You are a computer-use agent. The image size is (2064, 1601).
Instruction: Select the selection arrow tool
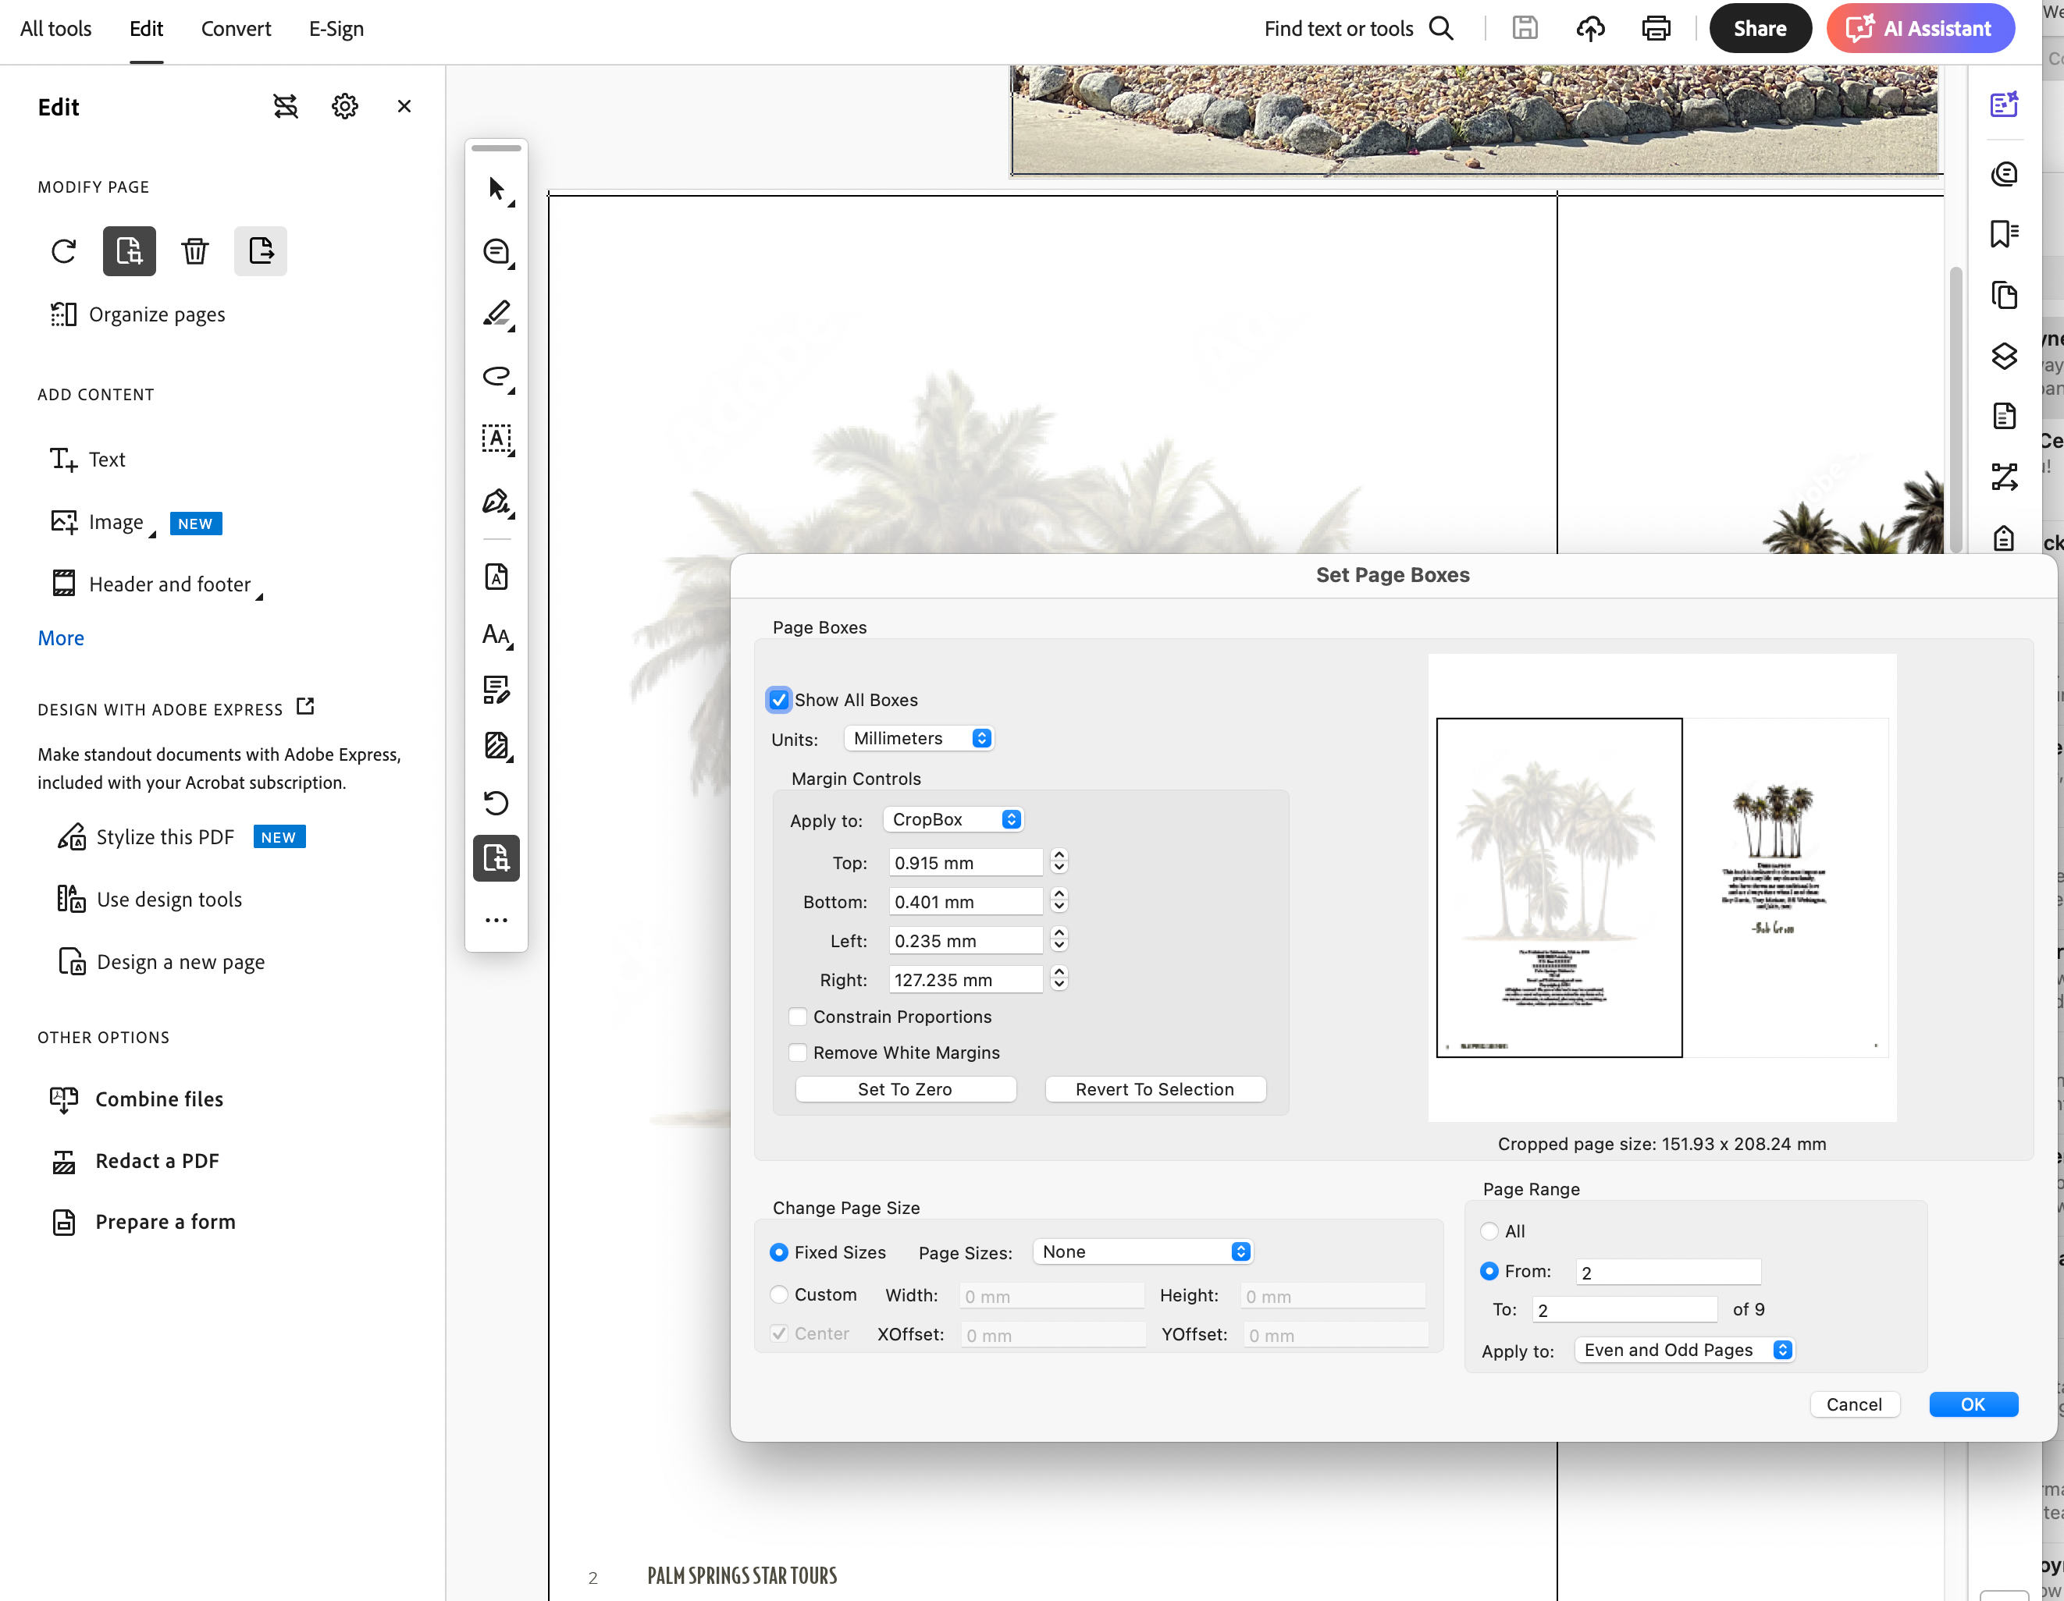point(495,189)
